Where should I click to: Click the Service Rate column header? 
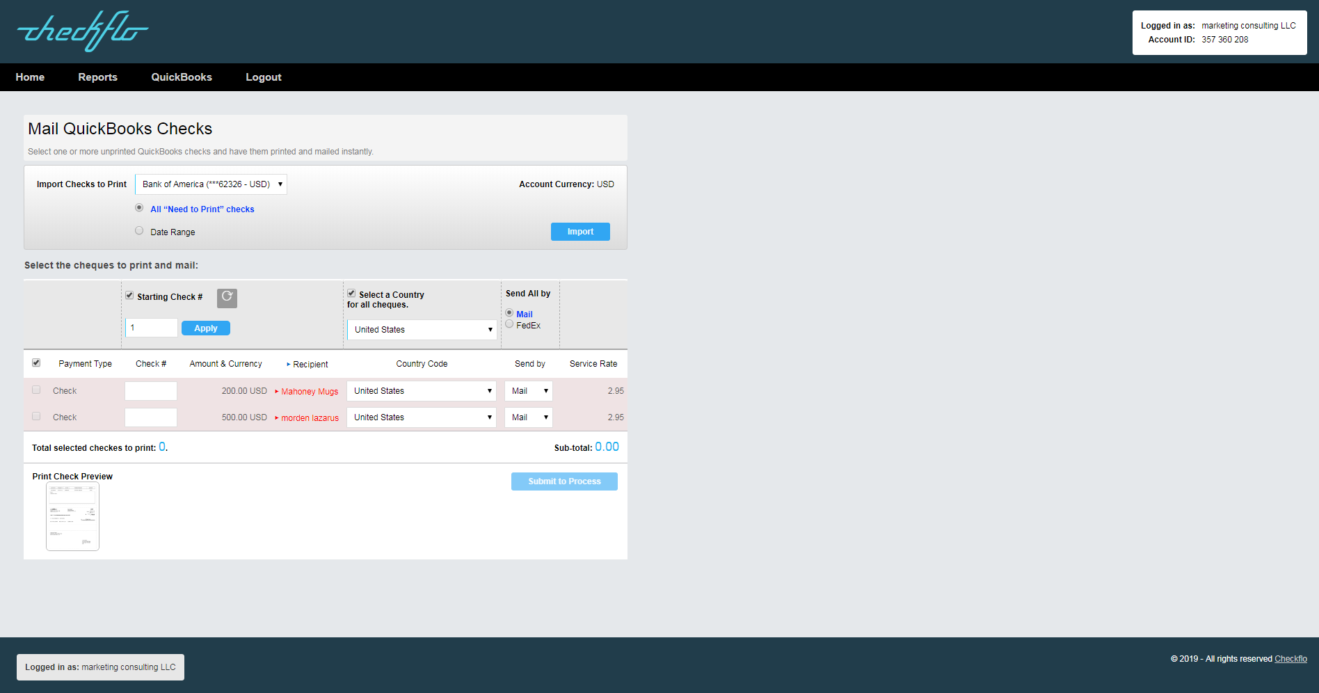coord(593,364)
